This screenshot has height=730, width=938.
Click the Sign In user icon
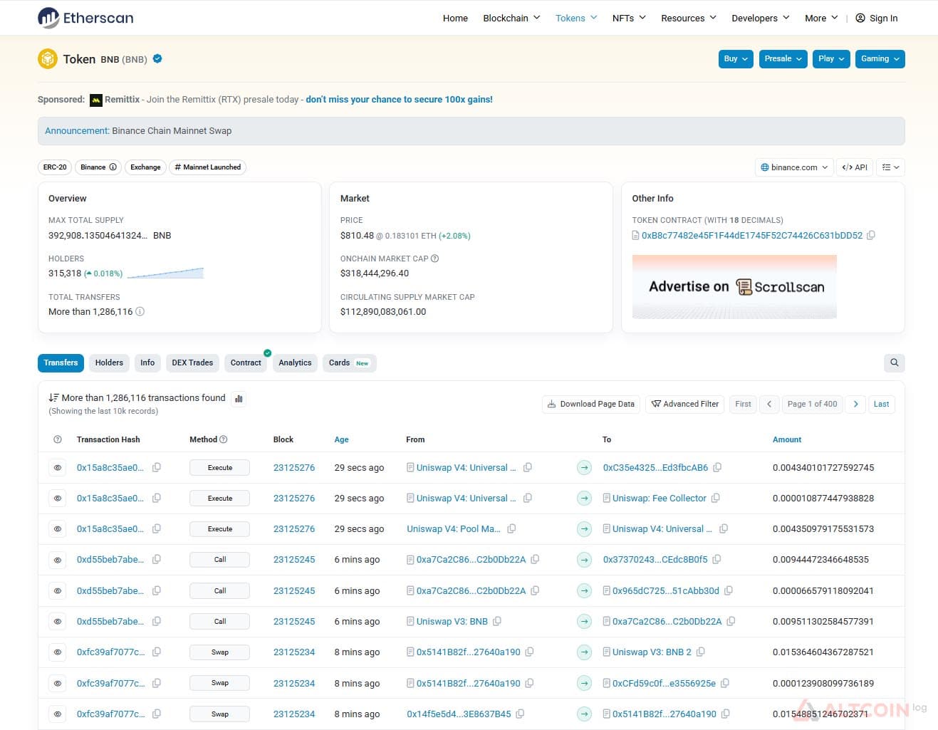coord(860,18)
